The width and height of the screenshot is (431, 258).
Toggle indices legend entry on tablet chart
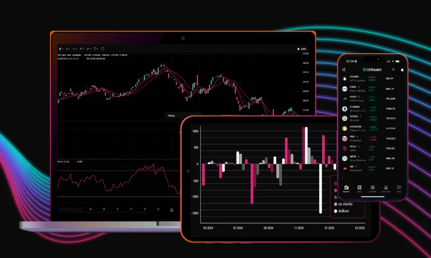click(x=341, y=211)
